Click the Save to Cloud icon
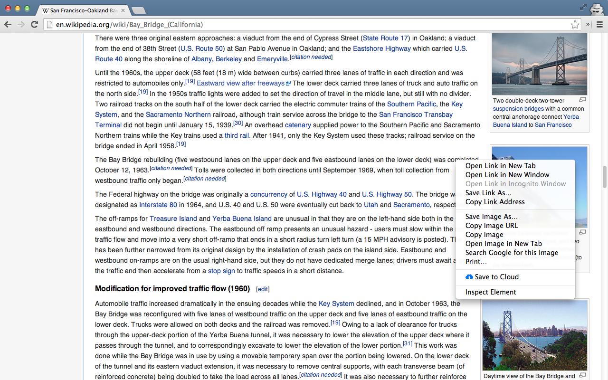This screenshot has width=608, height=380. (x=469, y=277)
